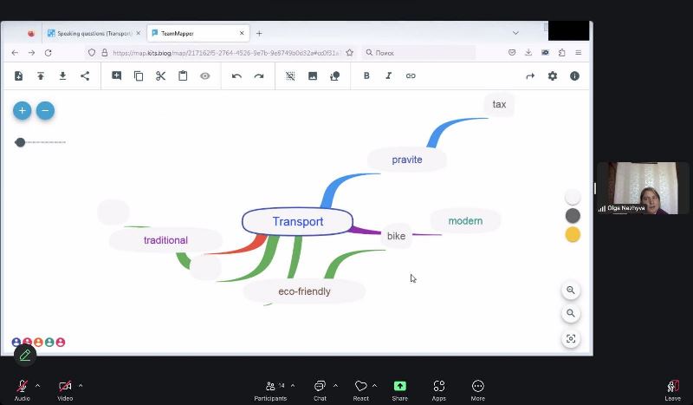Undo the last map action
693x405 pixels.
point(236,76)
